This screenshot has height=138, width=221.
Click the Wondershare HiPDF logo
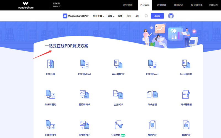click(76, 16)
